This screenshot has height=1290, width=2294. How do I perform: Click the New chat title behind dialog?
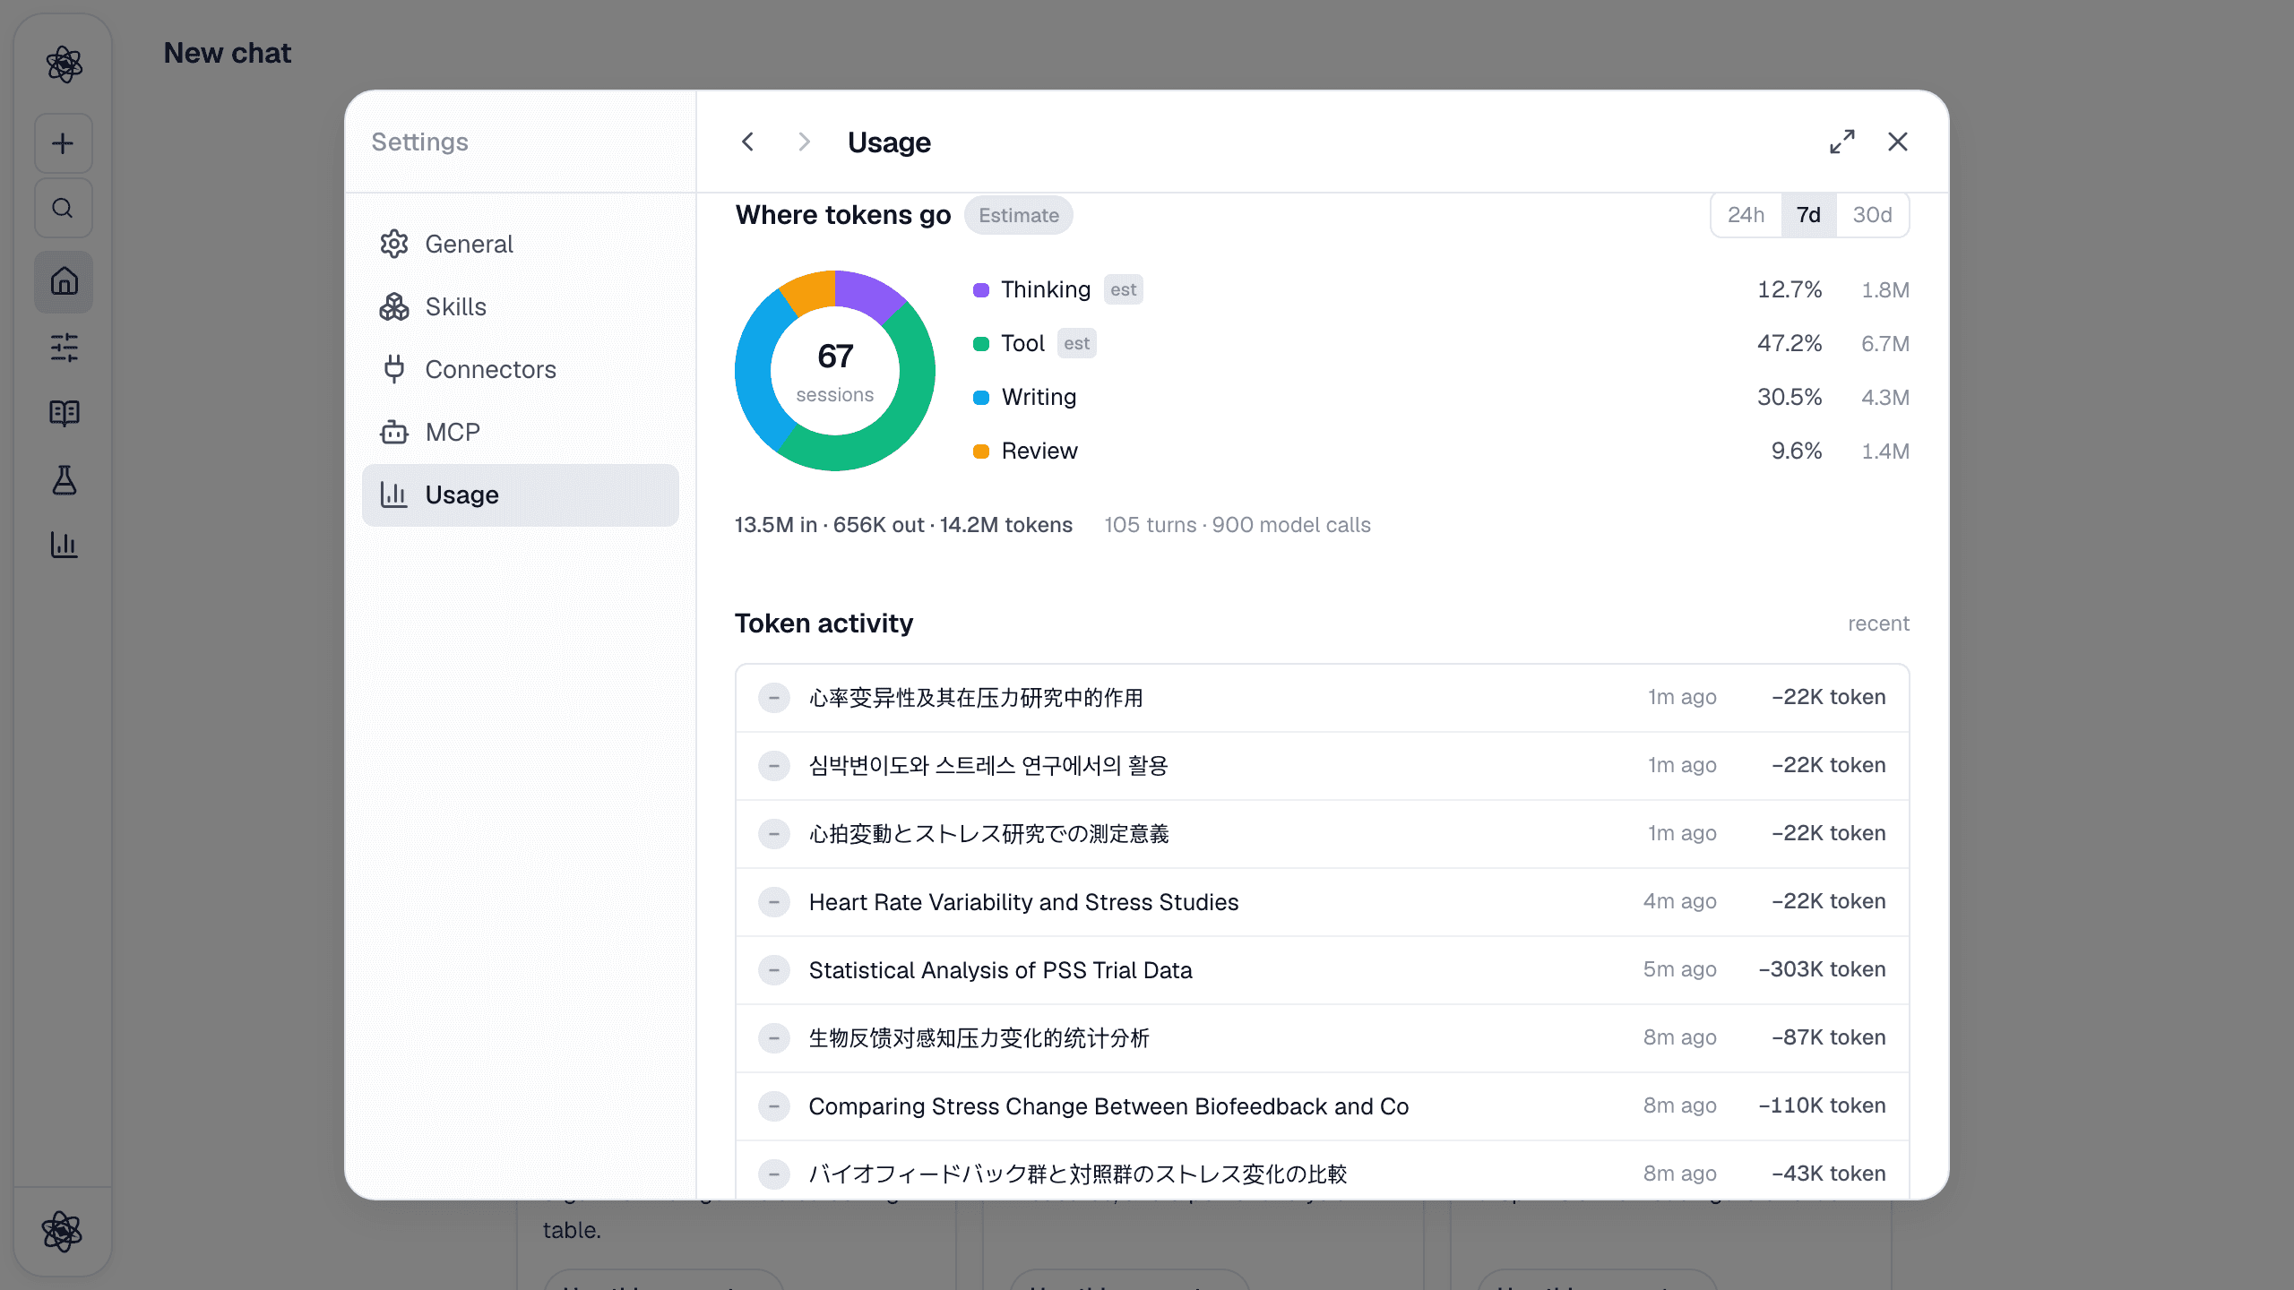(x=228, y=53)
